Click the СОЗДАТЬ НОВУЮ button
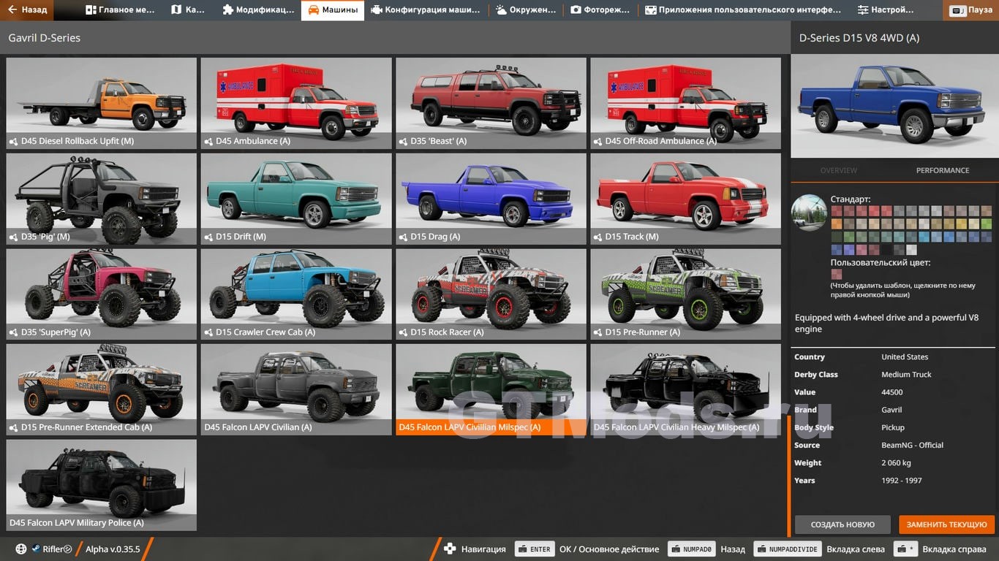Image resolution: width=999 pixels, height=561 pixels. click(842, 524)
